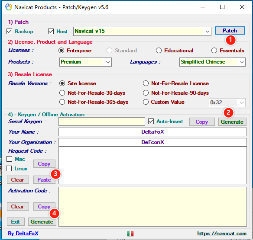Toggle the Backup checkbox
Viewport: 253px width, 240px height.
tap(10, 32)
